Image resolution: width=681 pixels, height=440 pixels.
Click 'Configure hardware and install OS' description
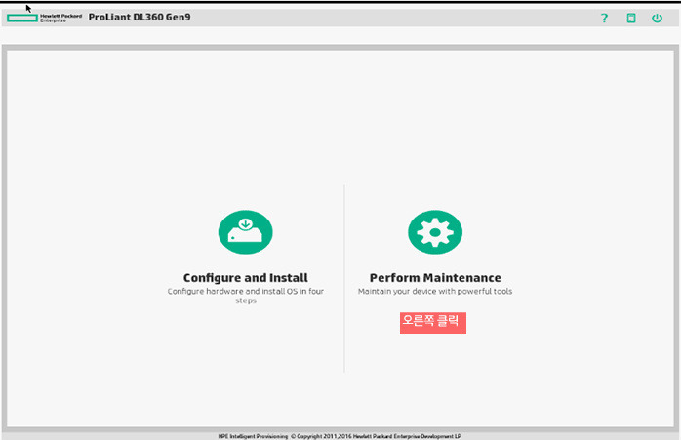click(246, 296)
